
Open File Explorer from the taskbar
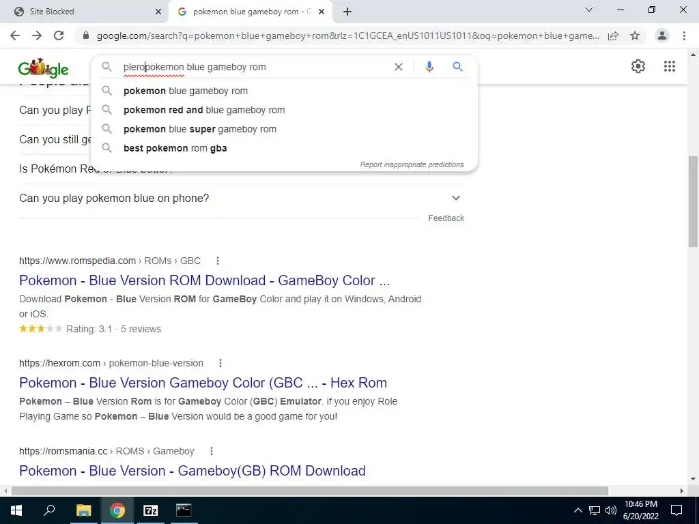click(83, 510)
